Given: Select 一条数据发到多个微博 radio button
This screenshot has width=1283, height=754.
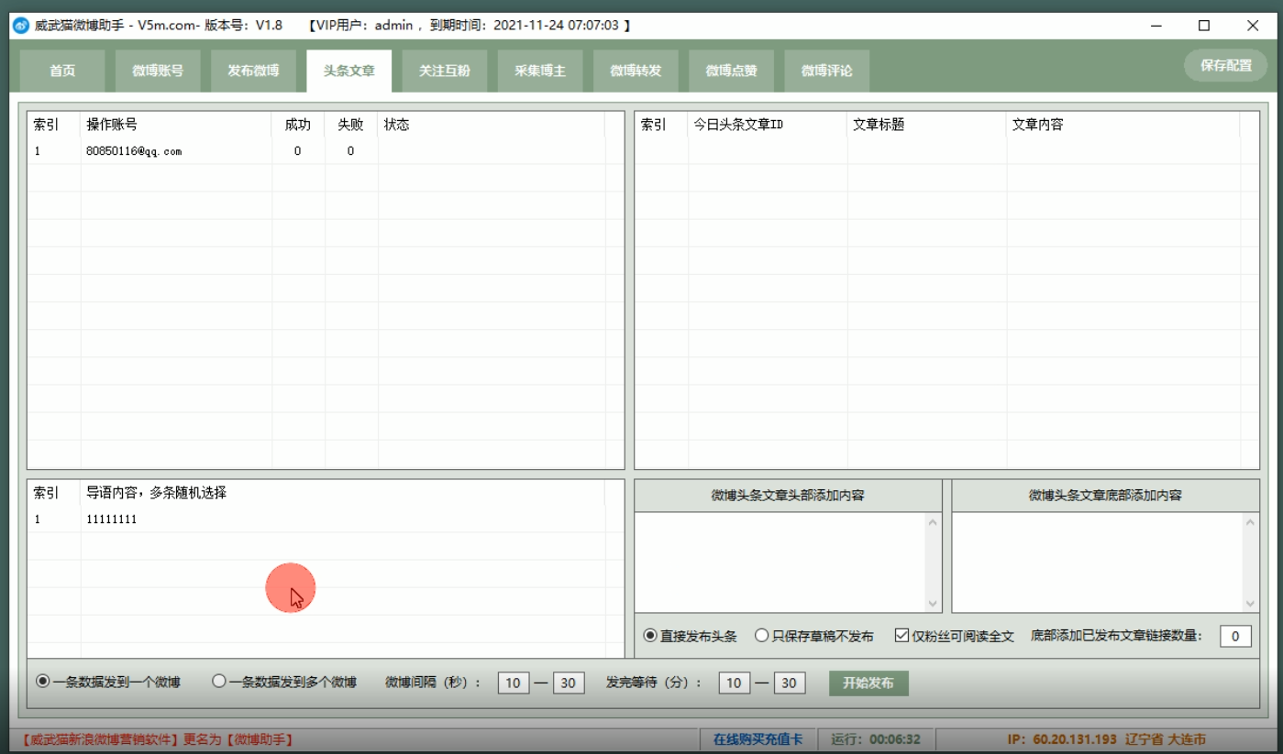Looking at the screenshot, I should [219, 682].
